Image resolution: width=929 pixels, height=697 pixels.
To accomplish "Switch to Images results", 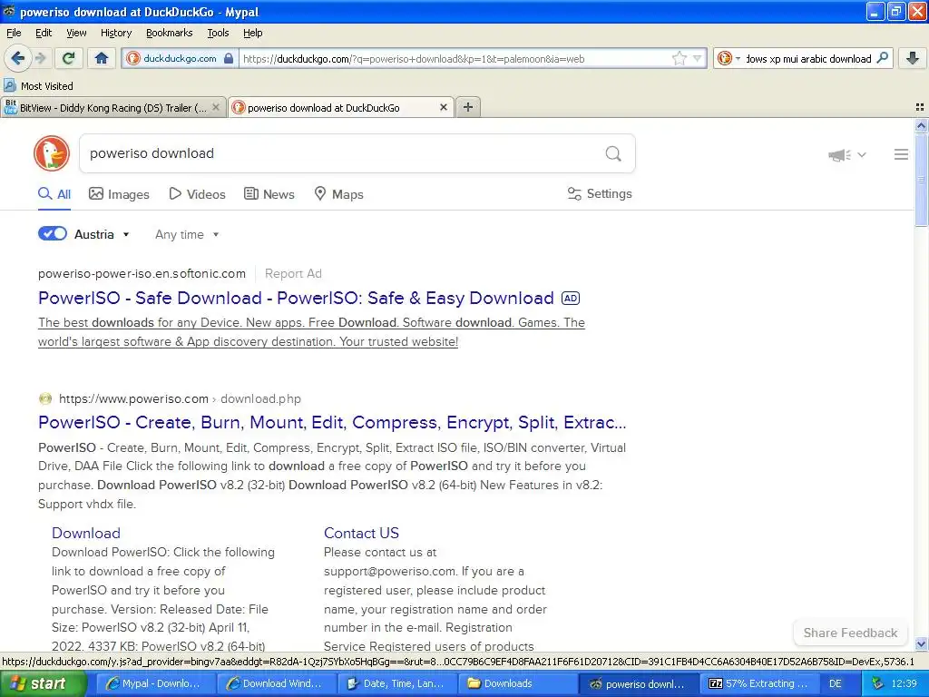I will [x=119, y=194].
